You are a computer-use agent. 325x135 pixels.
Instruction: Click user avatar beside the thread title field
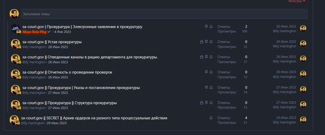coord(14,14)
